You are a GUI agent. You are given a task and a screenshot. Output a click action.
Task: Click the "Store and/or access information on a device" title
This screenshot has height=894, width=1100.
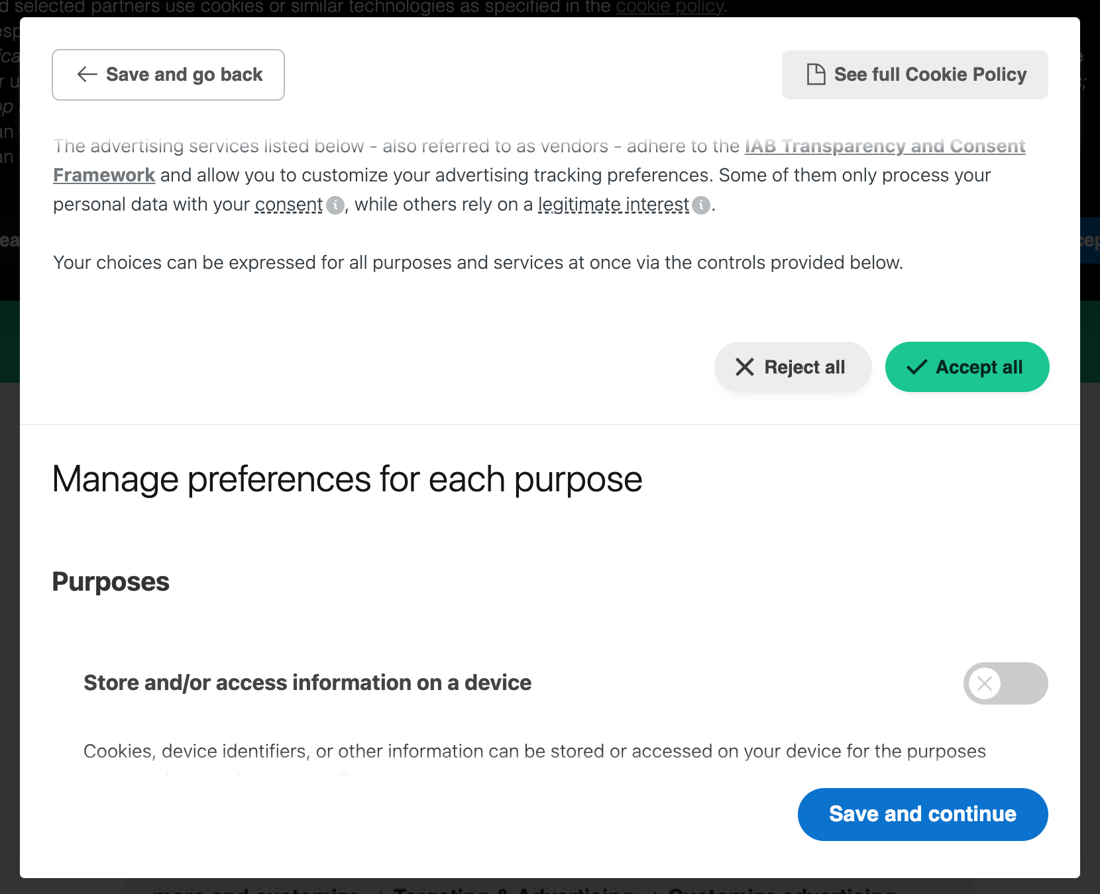click(x=307, y=683)
